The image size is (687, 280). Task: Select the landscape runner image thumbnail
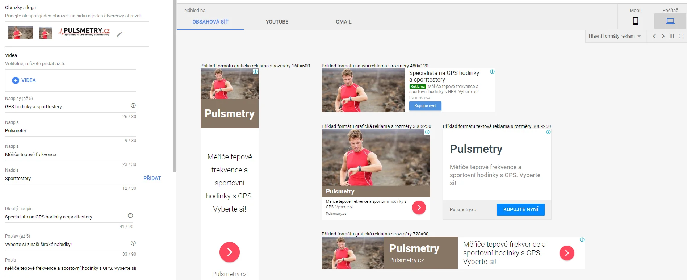pos(21,33)
